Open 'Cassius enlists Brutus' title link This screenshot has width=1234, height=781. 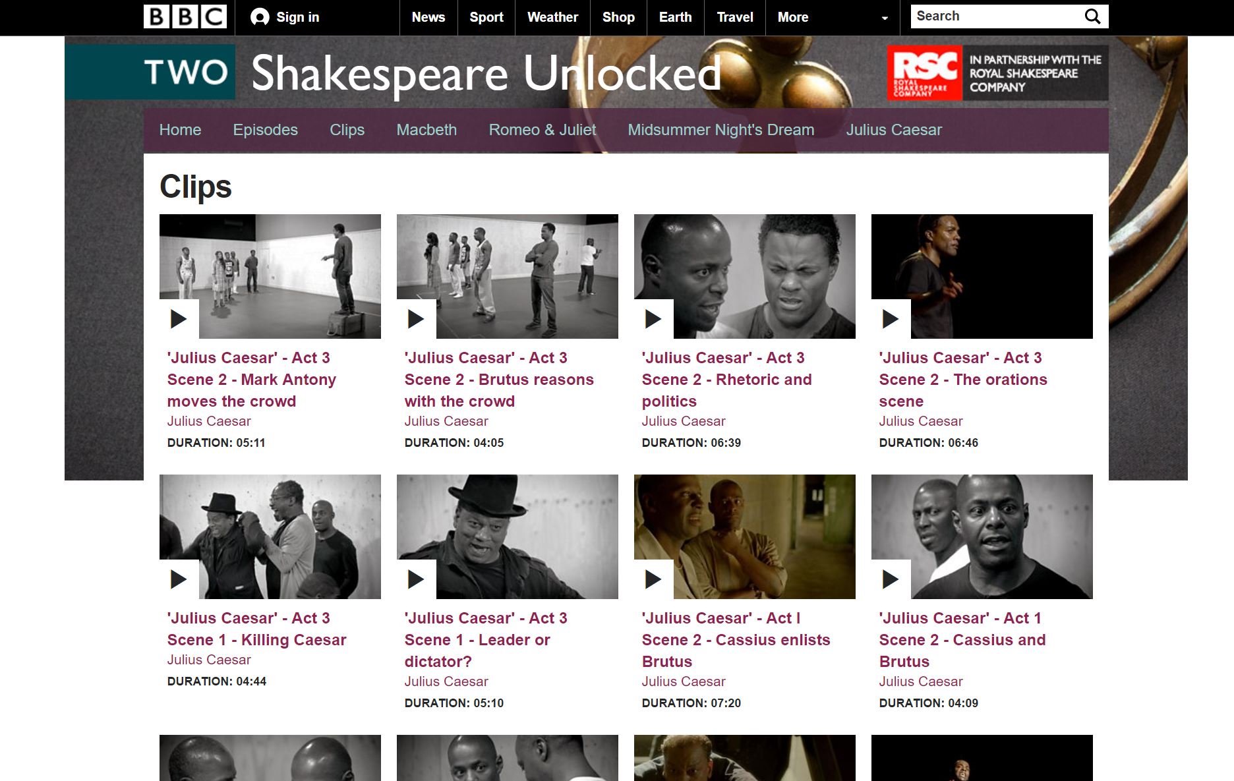pos(736,640)
